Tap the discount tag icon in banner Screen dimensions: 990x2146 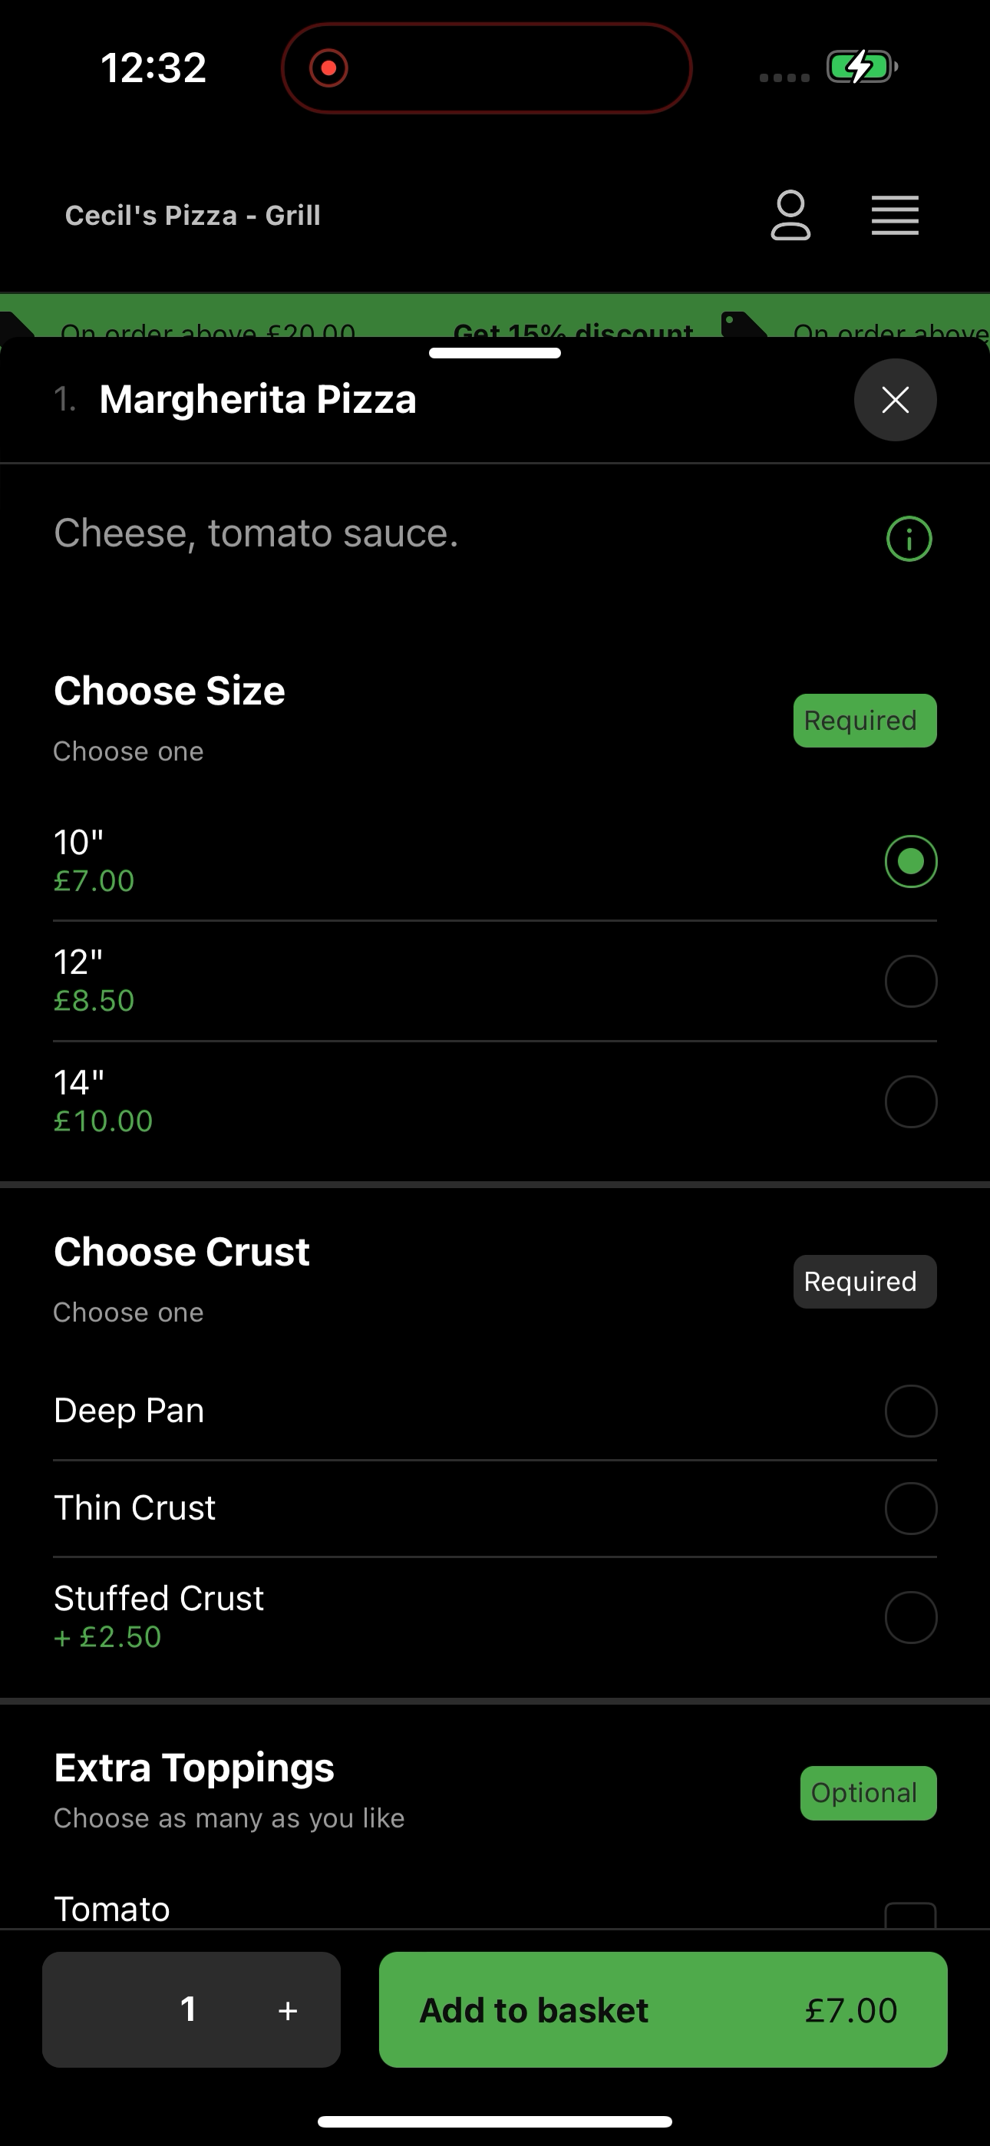[x=744, y=325]
